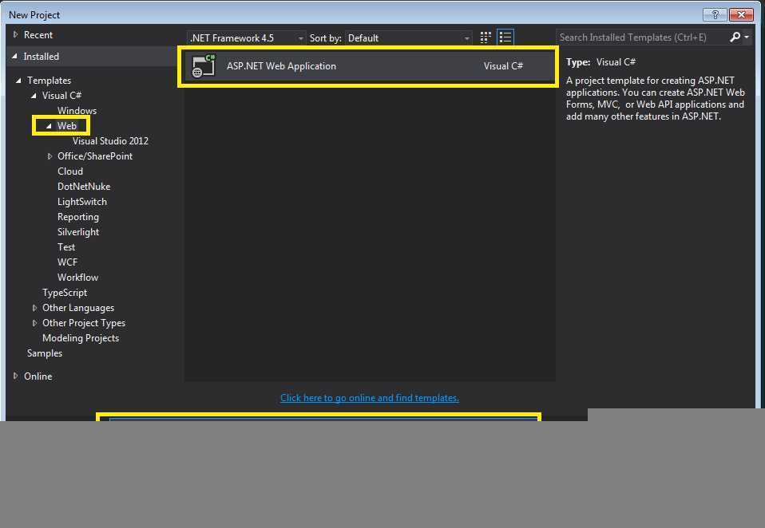Select the Reporting category
765x528 pixels.
78,217
